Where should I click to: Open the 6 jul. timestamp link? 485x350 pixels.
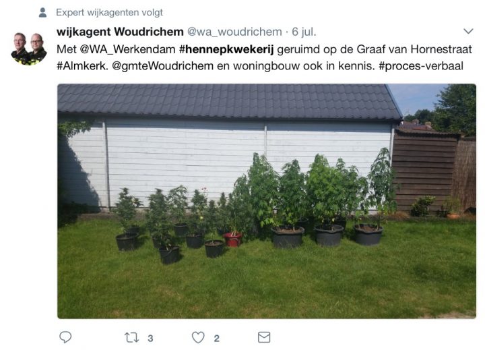pos(304,32)
